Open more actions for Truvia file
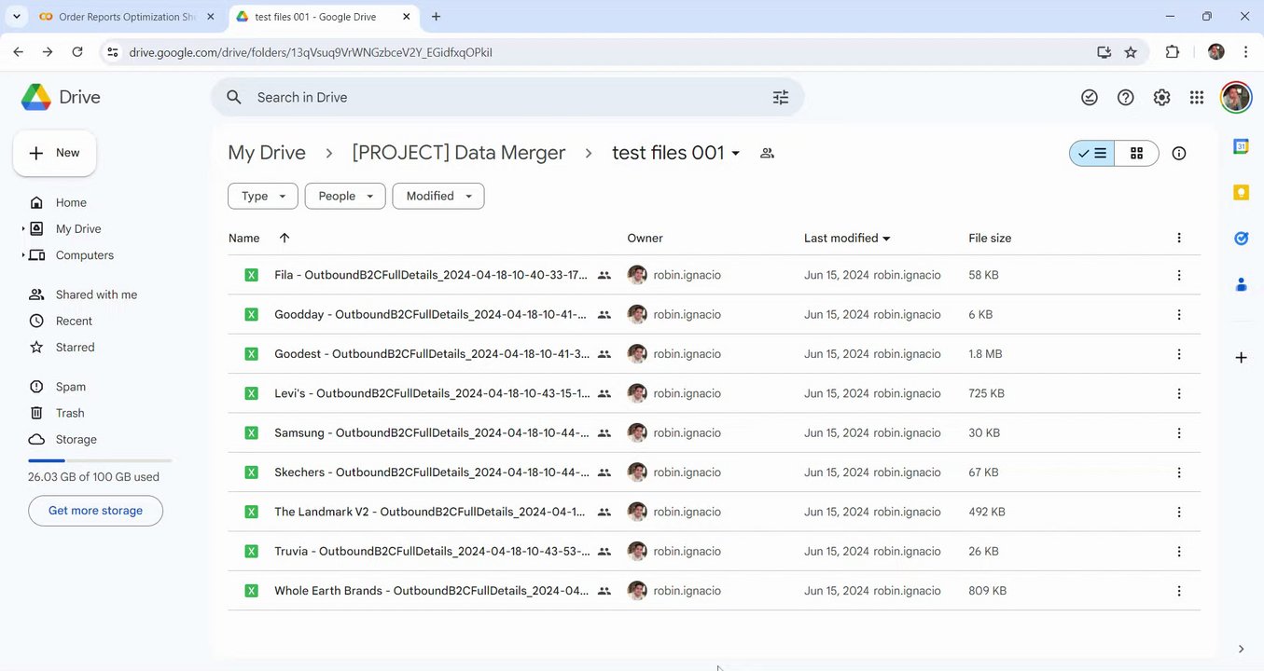Screen dimensions: 1264x671 point(1179,551)
